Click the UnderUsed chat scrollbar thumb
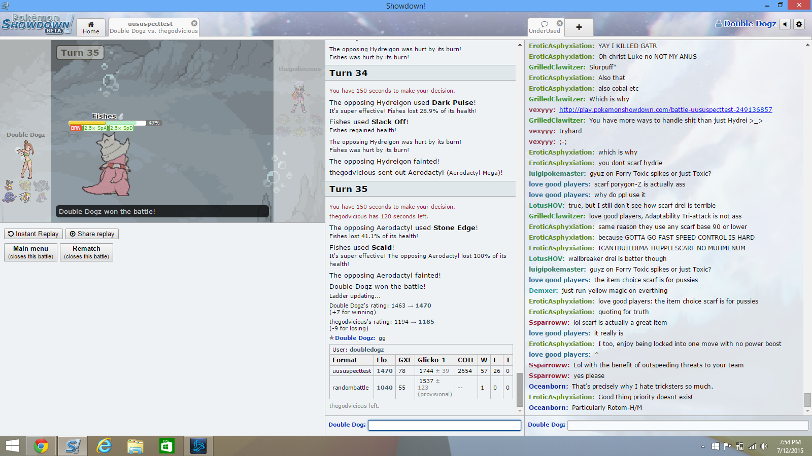This screenshot has height=456, width=812. 807,400
